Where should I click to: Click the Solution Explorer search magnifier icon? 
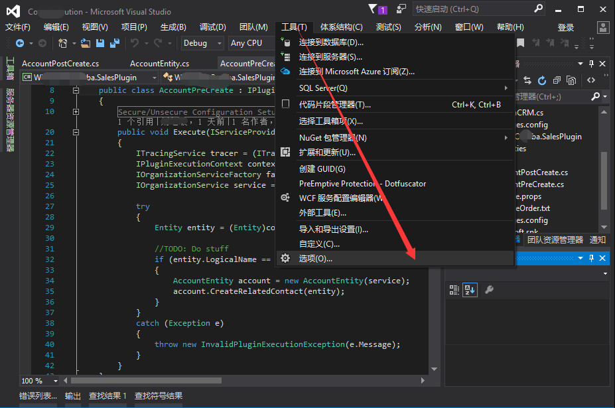tap(595, 96)
